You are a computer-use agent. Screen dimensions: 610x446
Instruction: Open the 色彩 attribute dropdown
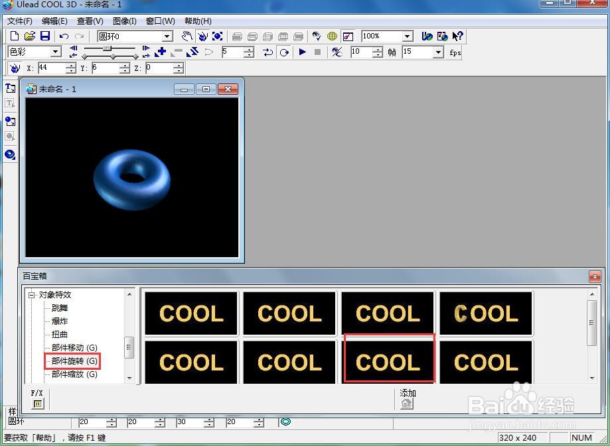(x=56, y=52)
